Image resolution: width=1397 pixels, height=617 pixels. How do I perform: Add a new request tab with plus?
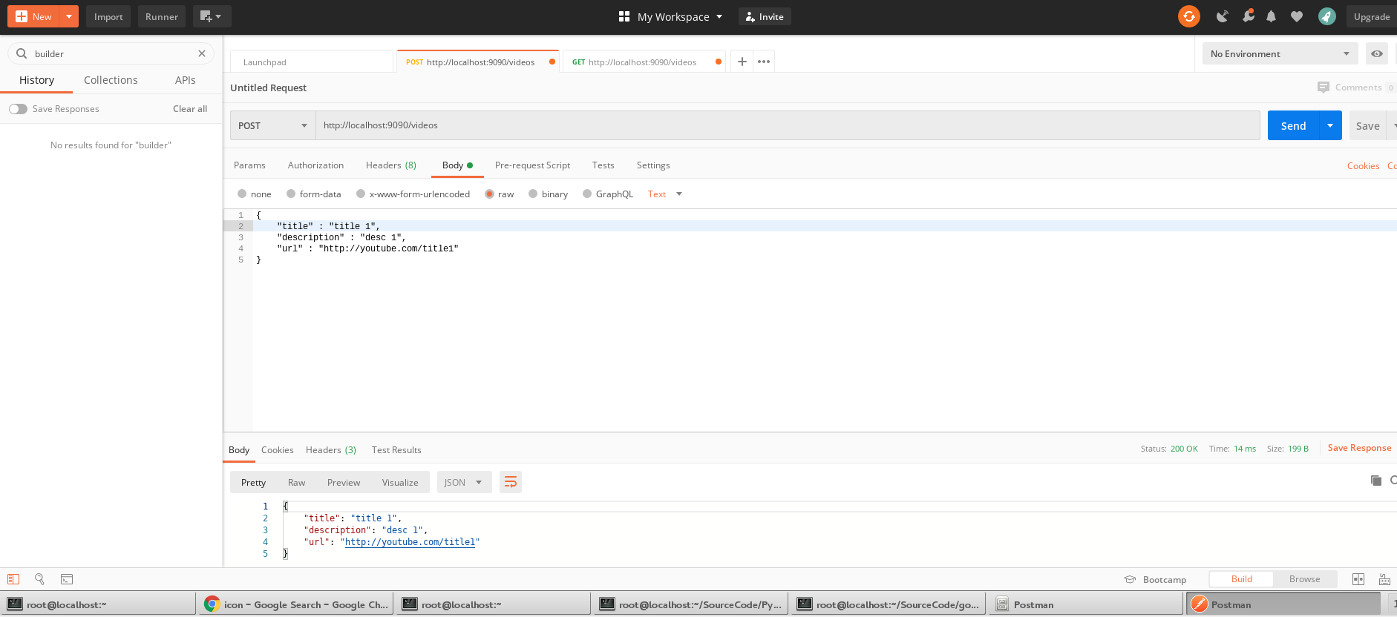[742, 62]
